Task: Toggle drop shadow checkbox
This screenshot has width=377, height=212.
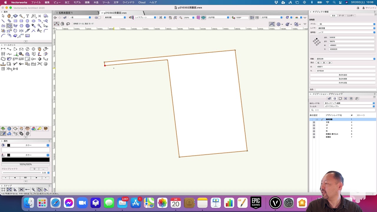Action: [x=34, y=169]
